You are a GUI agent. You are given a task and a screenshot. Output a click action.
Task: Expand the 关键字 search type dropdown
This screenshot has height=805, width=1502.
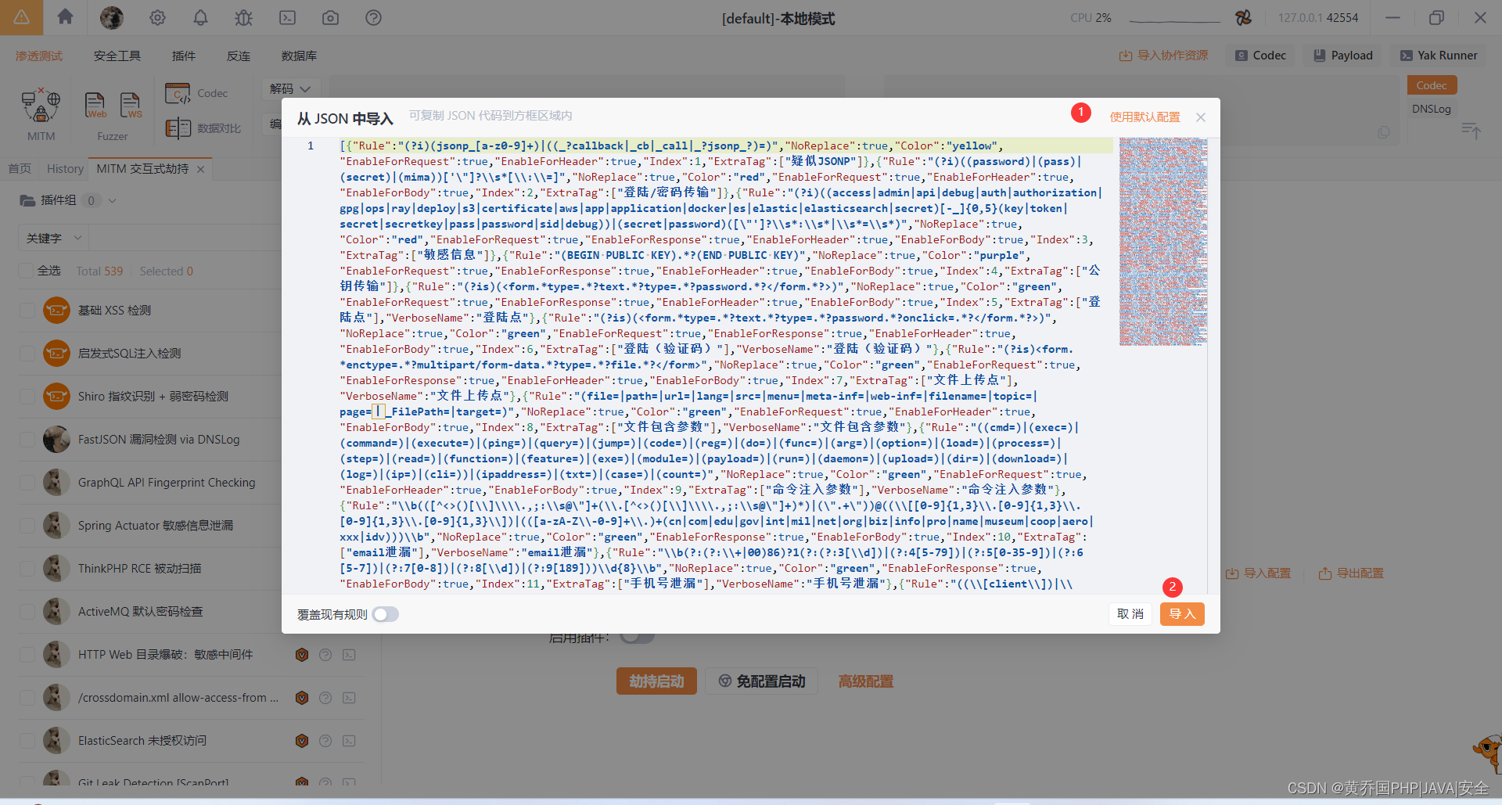(53, 238)
